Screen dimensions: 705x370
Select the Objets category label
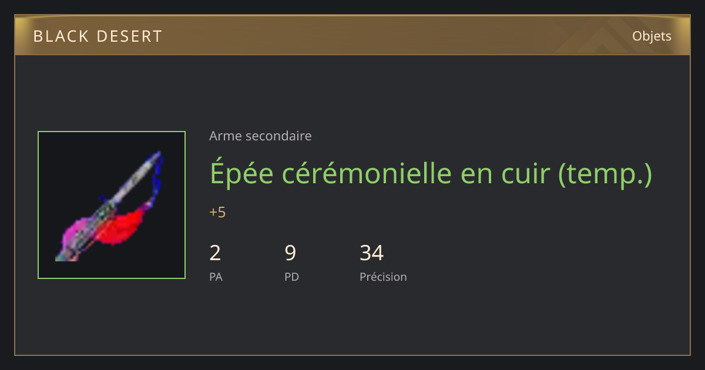coord(652,36)
